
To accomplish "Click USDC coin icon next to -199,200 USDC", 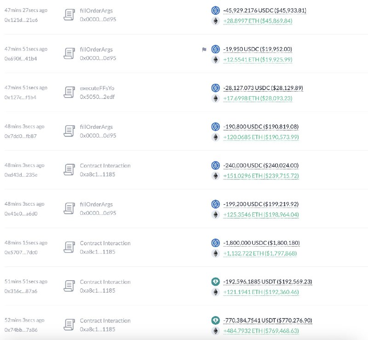I will [x=215, y=204].
